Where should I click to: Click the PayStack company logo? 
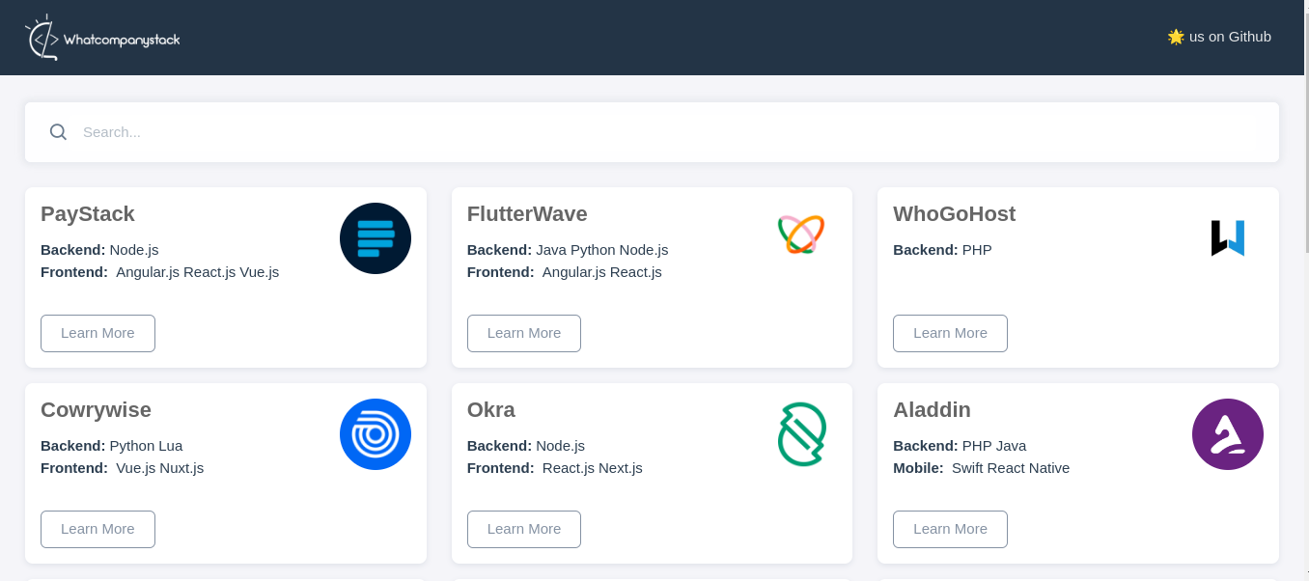[x=375, y=237]
